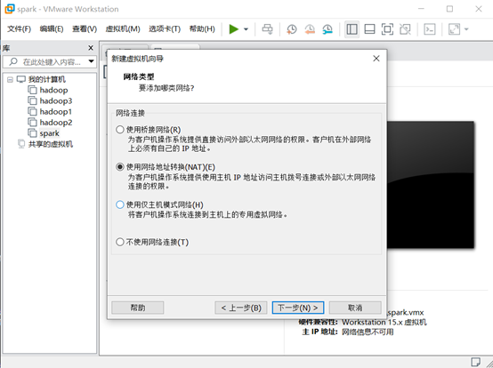Open the stretch display dropdown arrow
The width and height of the screenshot is (493, 368).
point(466,29)
